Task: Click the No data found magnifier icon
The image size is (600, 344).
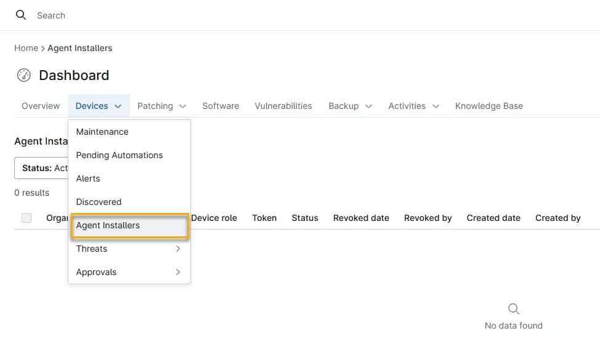Action: [513, 308]
